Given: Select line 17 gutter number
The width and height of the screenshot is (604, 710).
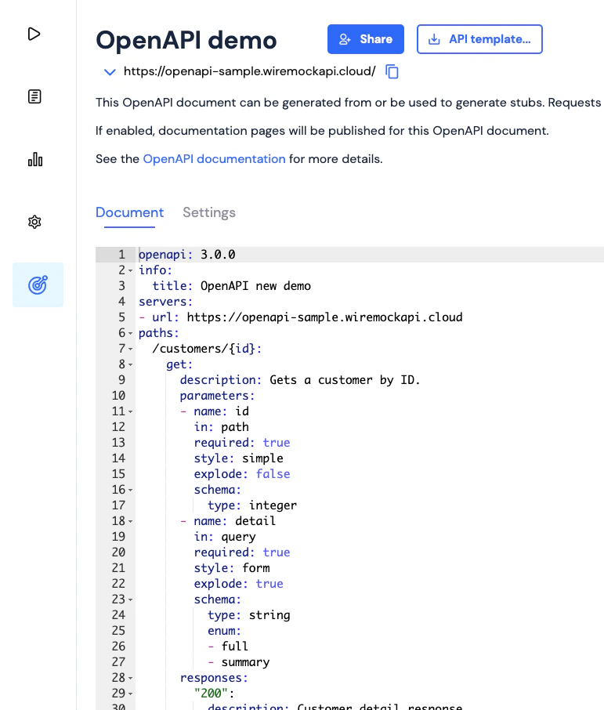Looking at the screenshot, I should 118,505.
